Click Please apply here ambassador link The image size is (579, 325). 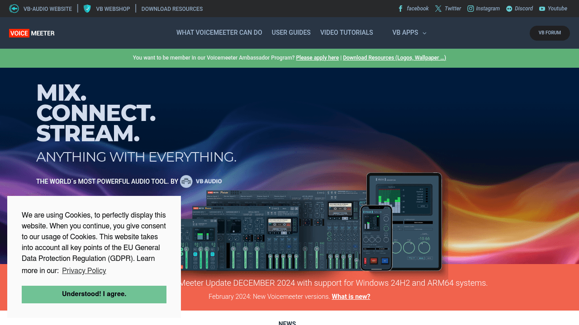pyautogui.click(x=317, y=58)
